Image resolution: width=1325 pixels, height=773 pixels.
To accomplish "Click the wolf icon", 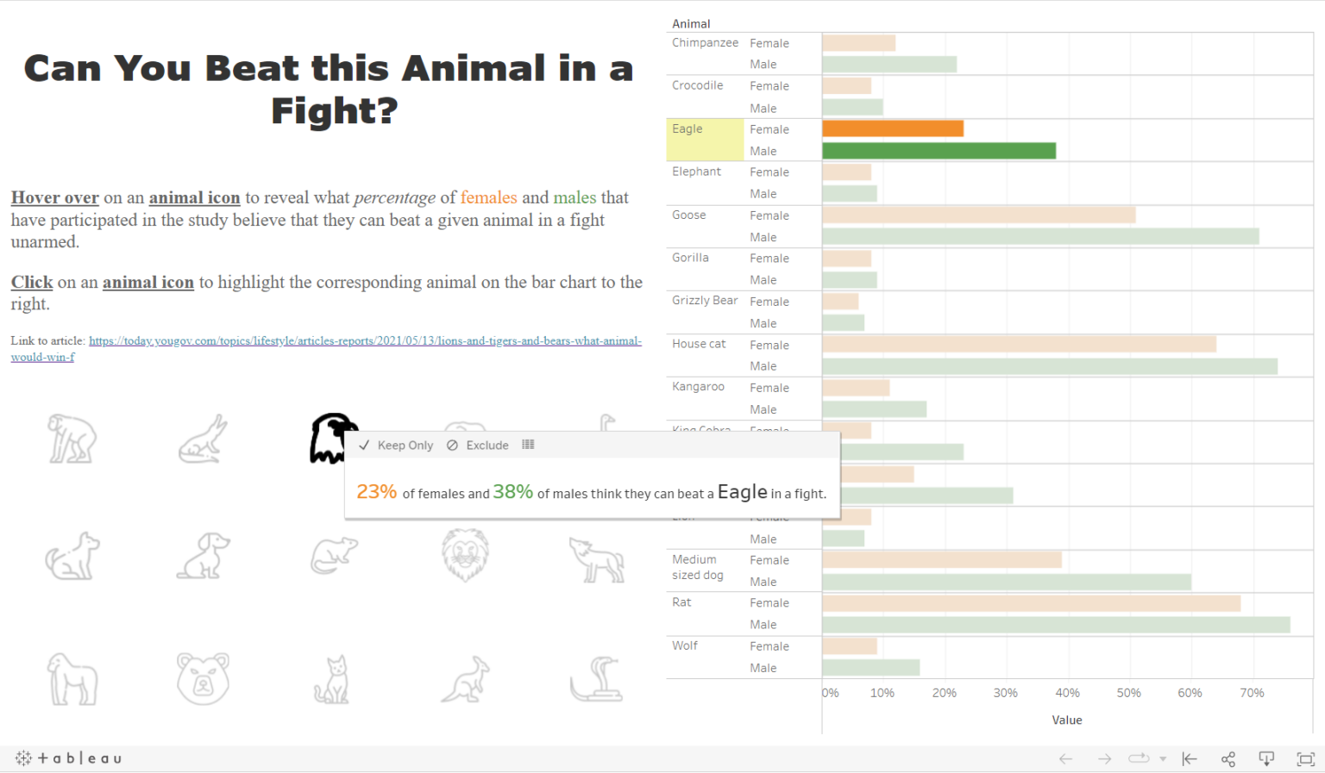I will pyautogui.click(x=598, y=558).
